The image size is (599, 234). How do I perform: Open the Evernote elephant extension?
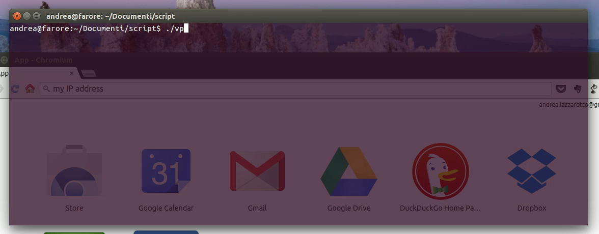tap(577, 89)
